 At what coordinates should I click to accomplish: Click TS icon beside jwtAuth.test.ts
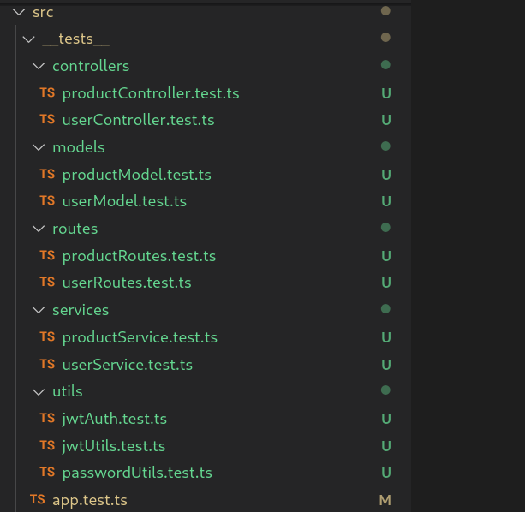pyautogui.click(x=47, y=419)
